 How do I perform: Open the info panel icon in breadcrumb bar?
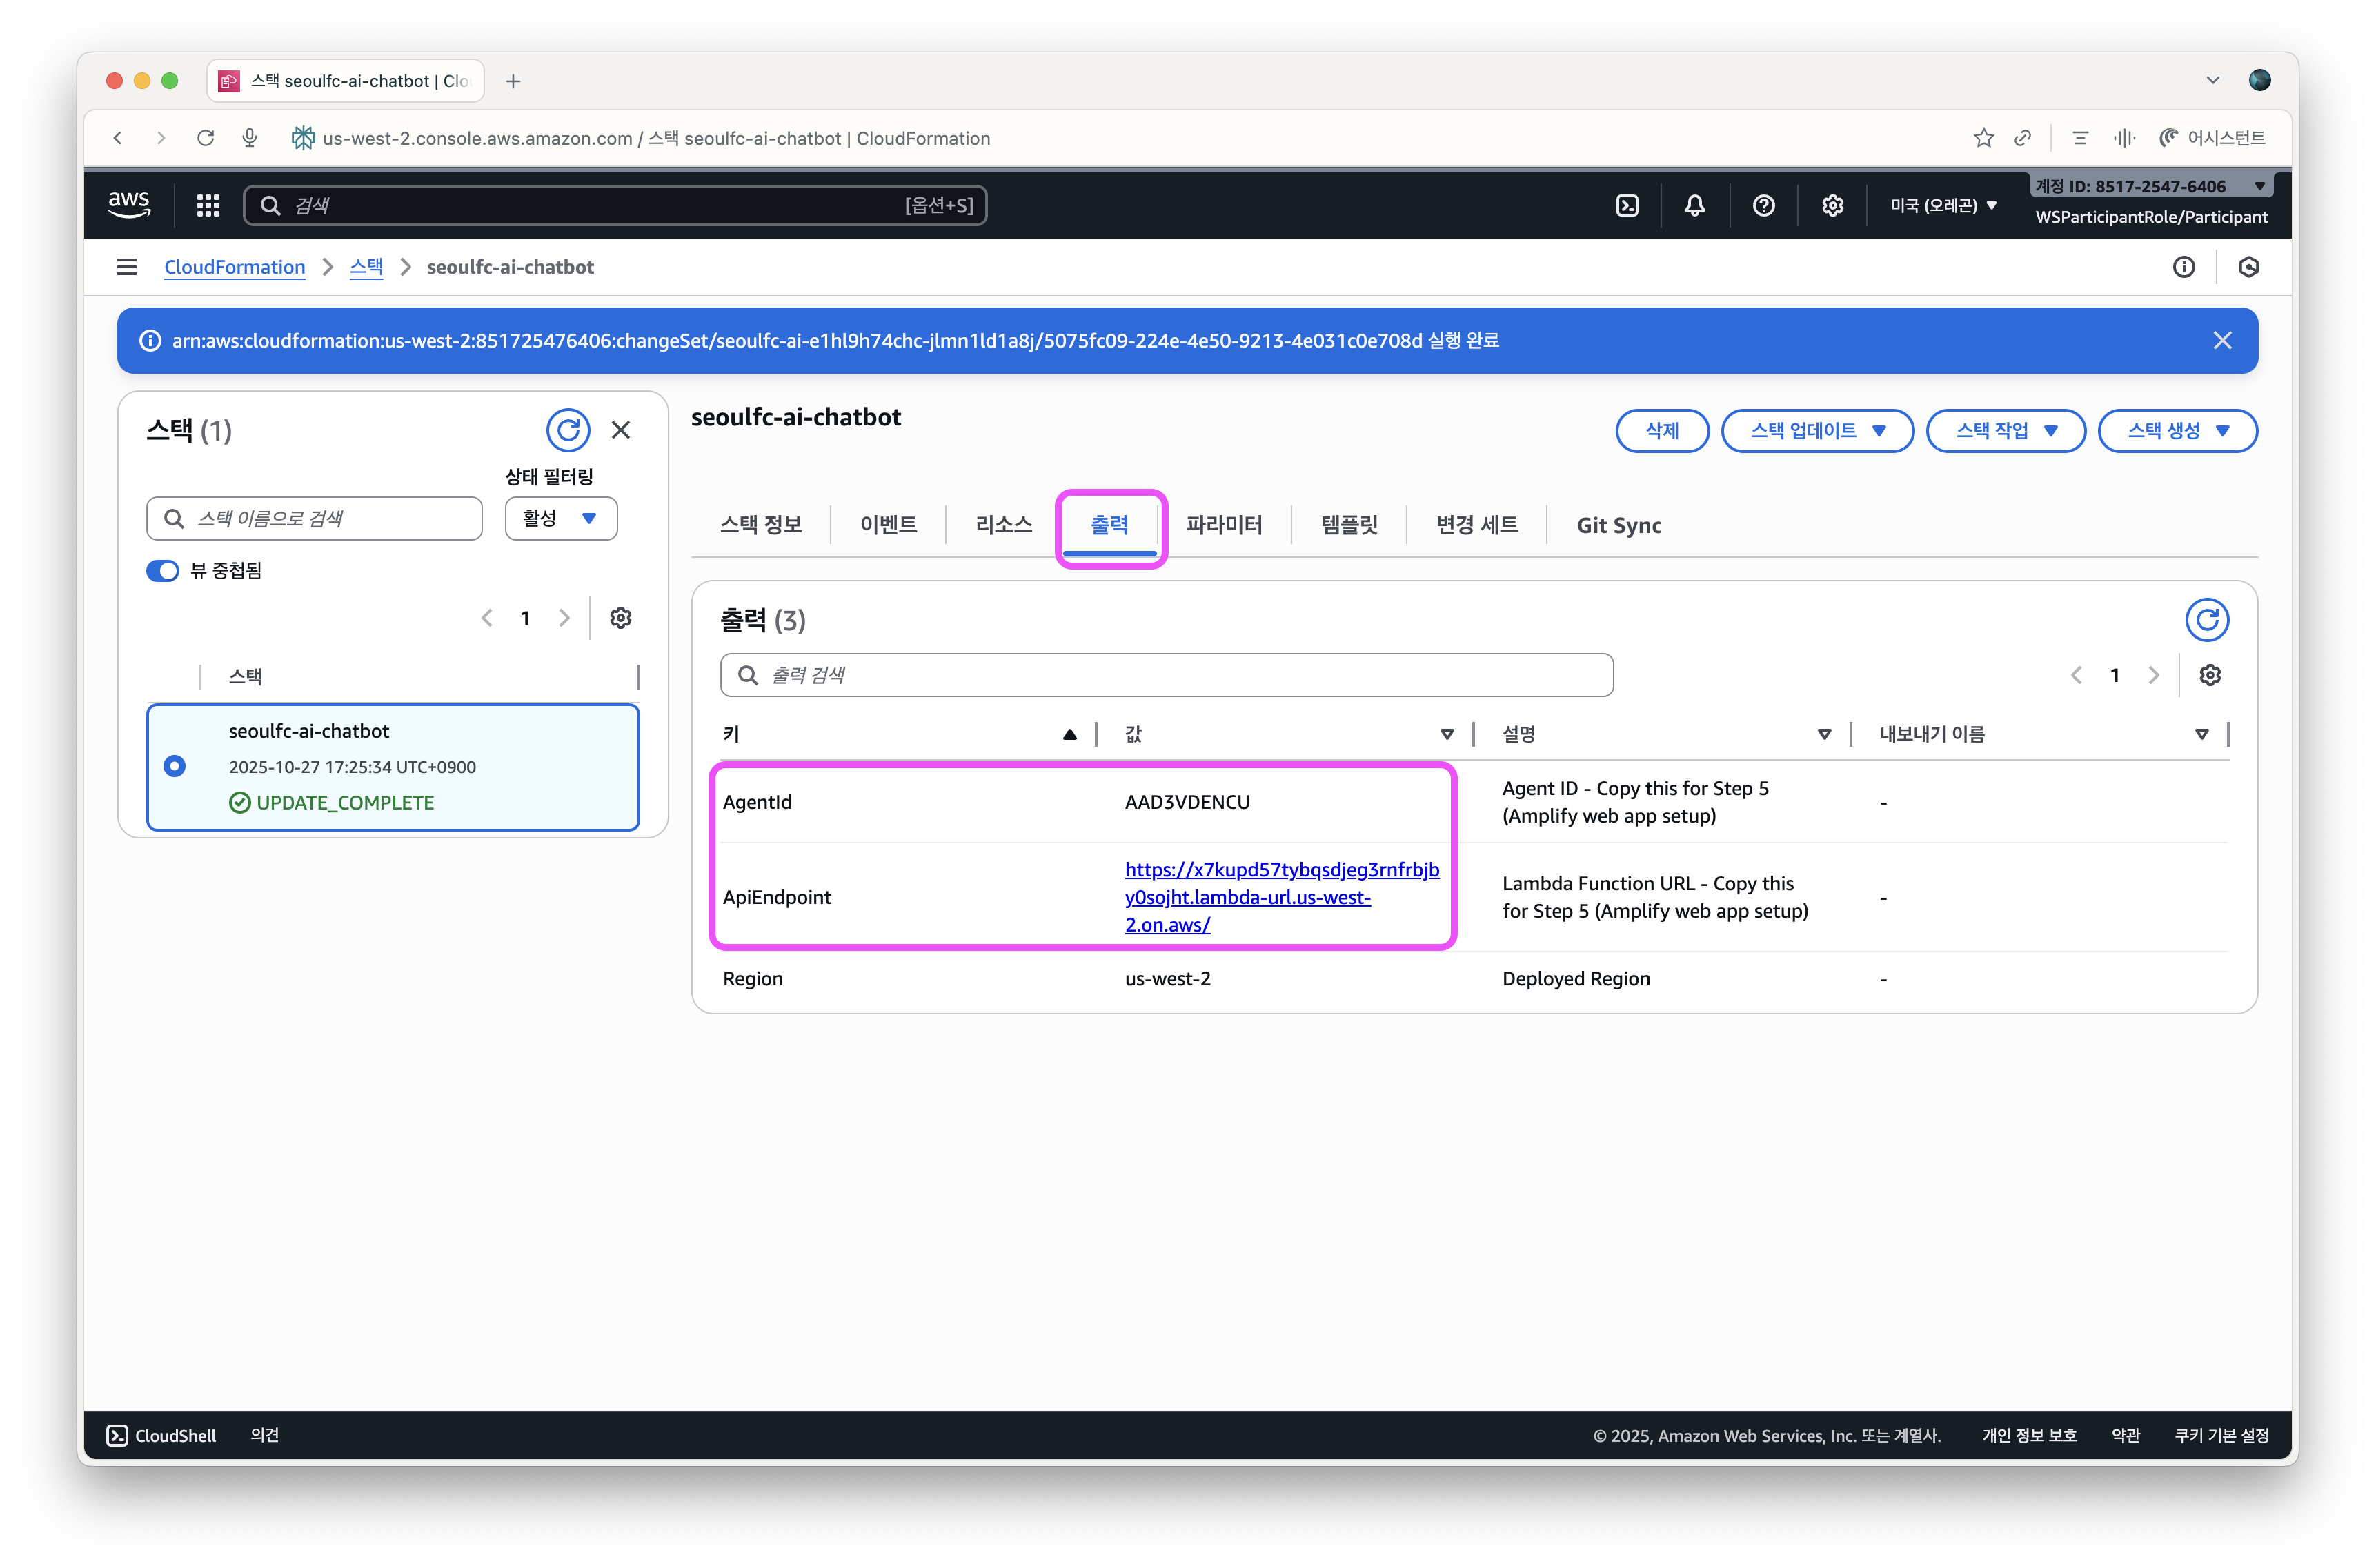tap(2184, 267)
